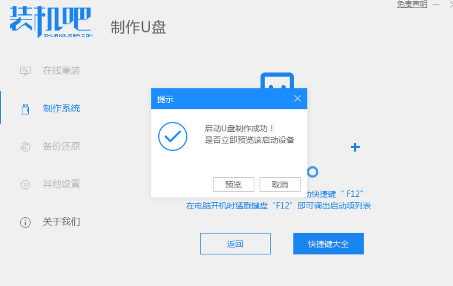
Task: Open the 关于我们 page
Action: pos(61,222)
